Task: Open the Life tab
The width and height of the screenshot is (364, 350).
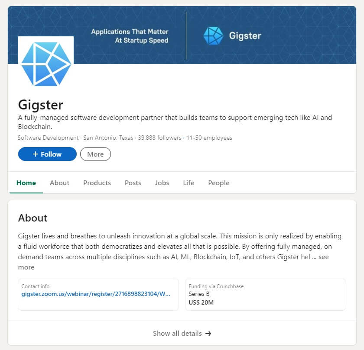Action: 188,183
